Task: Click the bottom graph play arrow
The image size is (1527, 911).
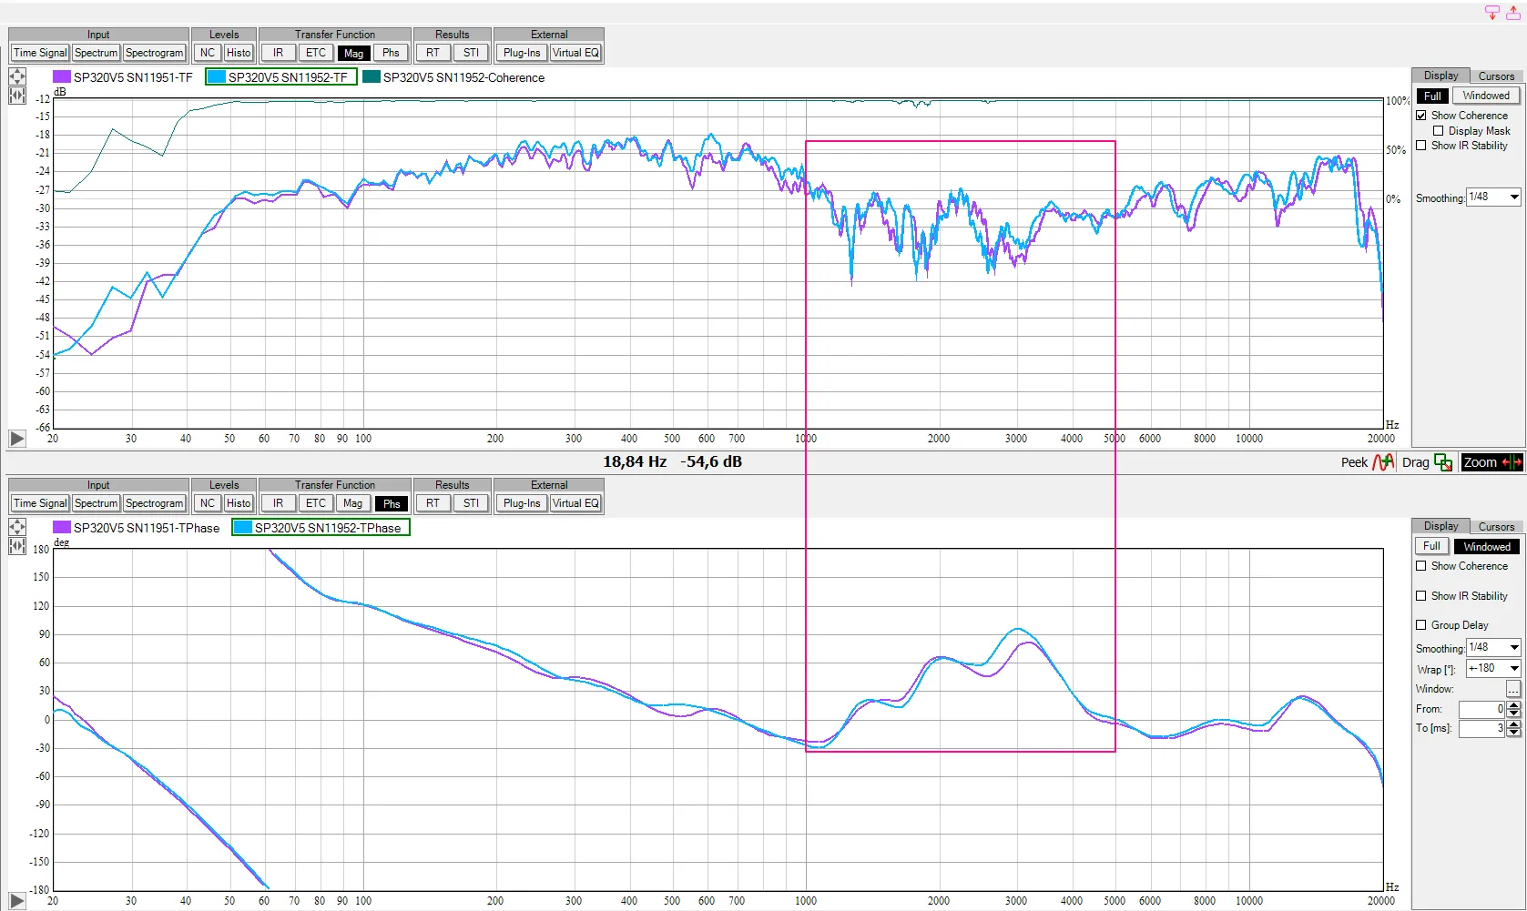Action: tap(17, 901)
